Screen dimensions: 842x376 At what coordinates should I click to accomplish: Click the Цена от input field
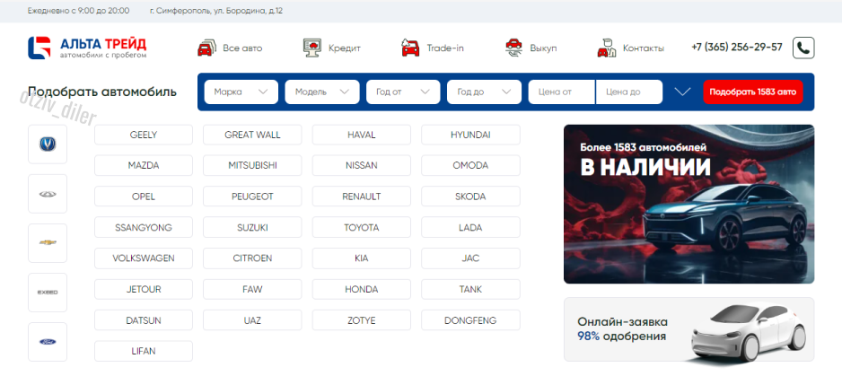(x=562, y=92)
